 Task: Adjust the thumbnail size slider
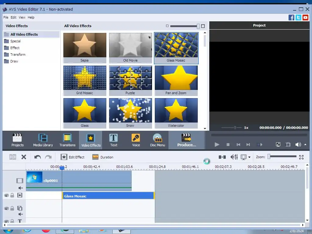tap(198, 26)
